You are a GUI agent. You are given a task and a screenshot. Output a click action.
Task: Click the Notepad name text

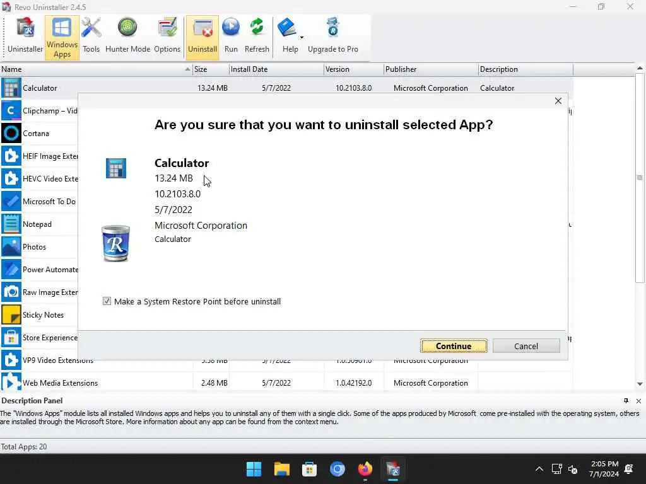(37, 224)
